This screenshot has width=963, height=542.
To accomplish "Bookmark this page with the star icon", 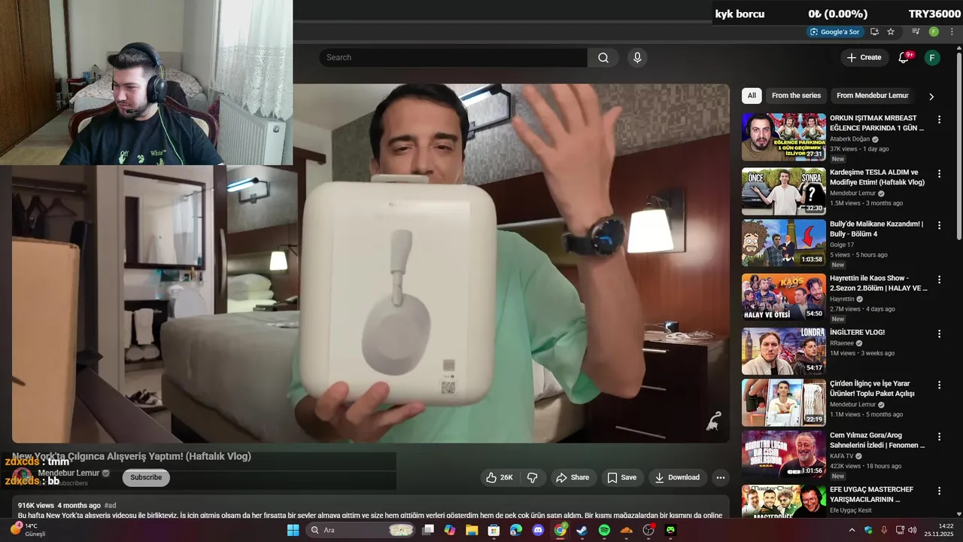I will [891, 32].
